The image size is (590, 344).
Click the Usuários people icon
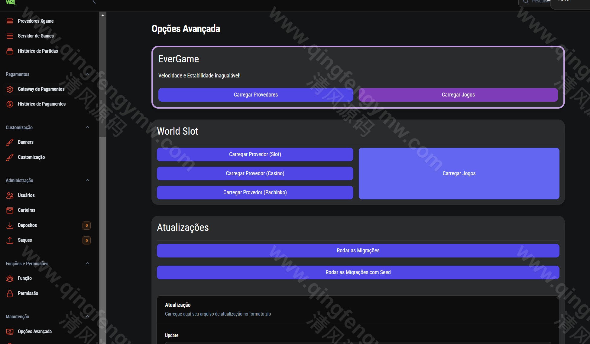10,195
